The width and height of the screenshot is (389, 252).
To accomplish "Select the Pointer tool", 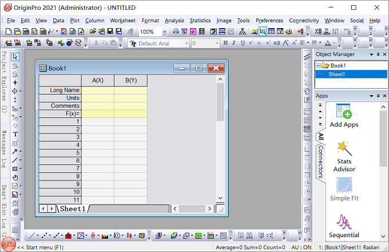I will [15, 57].
